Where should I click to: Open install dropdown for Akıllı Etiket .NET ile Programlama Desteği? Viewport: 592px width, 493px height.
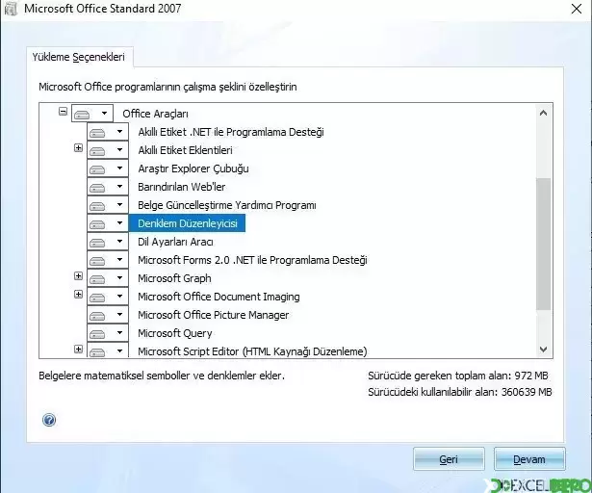[x=108, y=132]
